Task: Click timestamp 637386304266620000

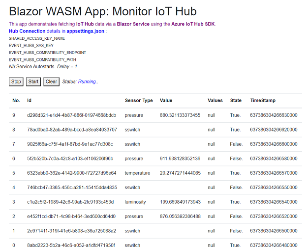Action: pyautogui.click(x=274, y=130)
